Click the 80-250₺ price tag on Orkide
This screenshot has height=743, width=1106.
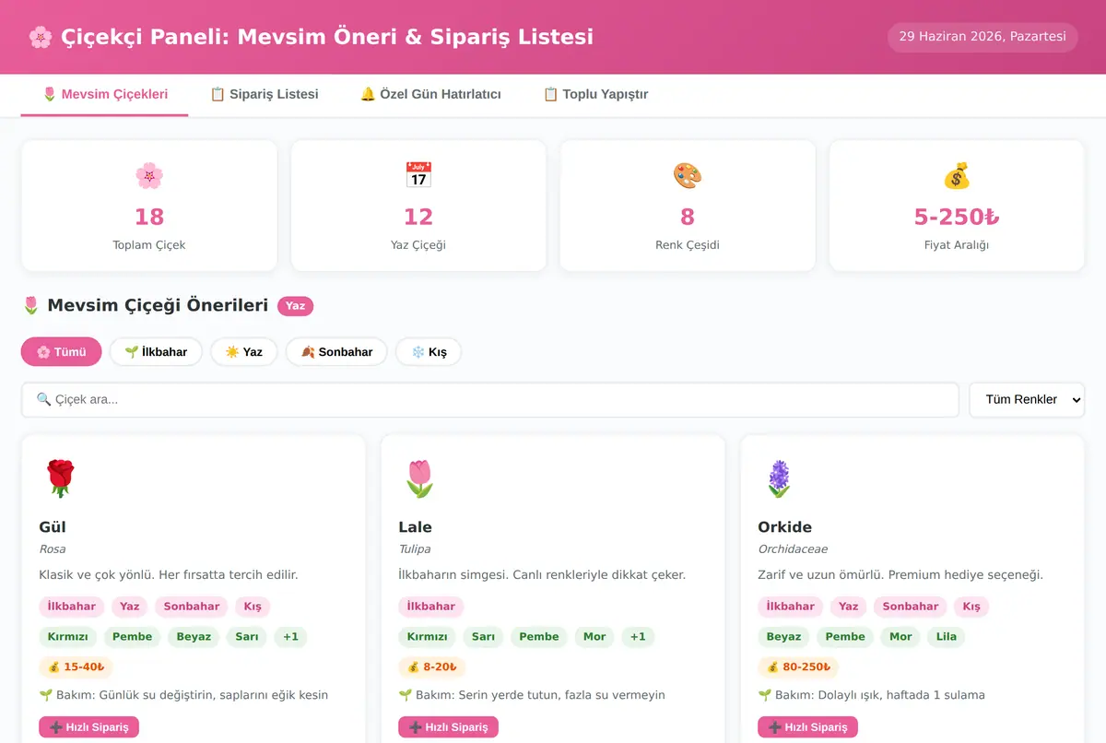[x=798, y=666]
